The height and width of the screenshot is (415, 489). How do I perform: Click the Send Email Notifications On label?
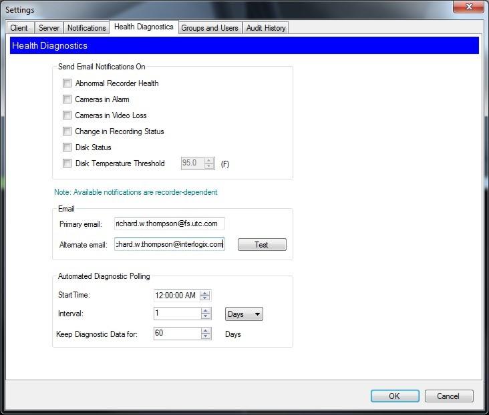click(x=102, y=67)
